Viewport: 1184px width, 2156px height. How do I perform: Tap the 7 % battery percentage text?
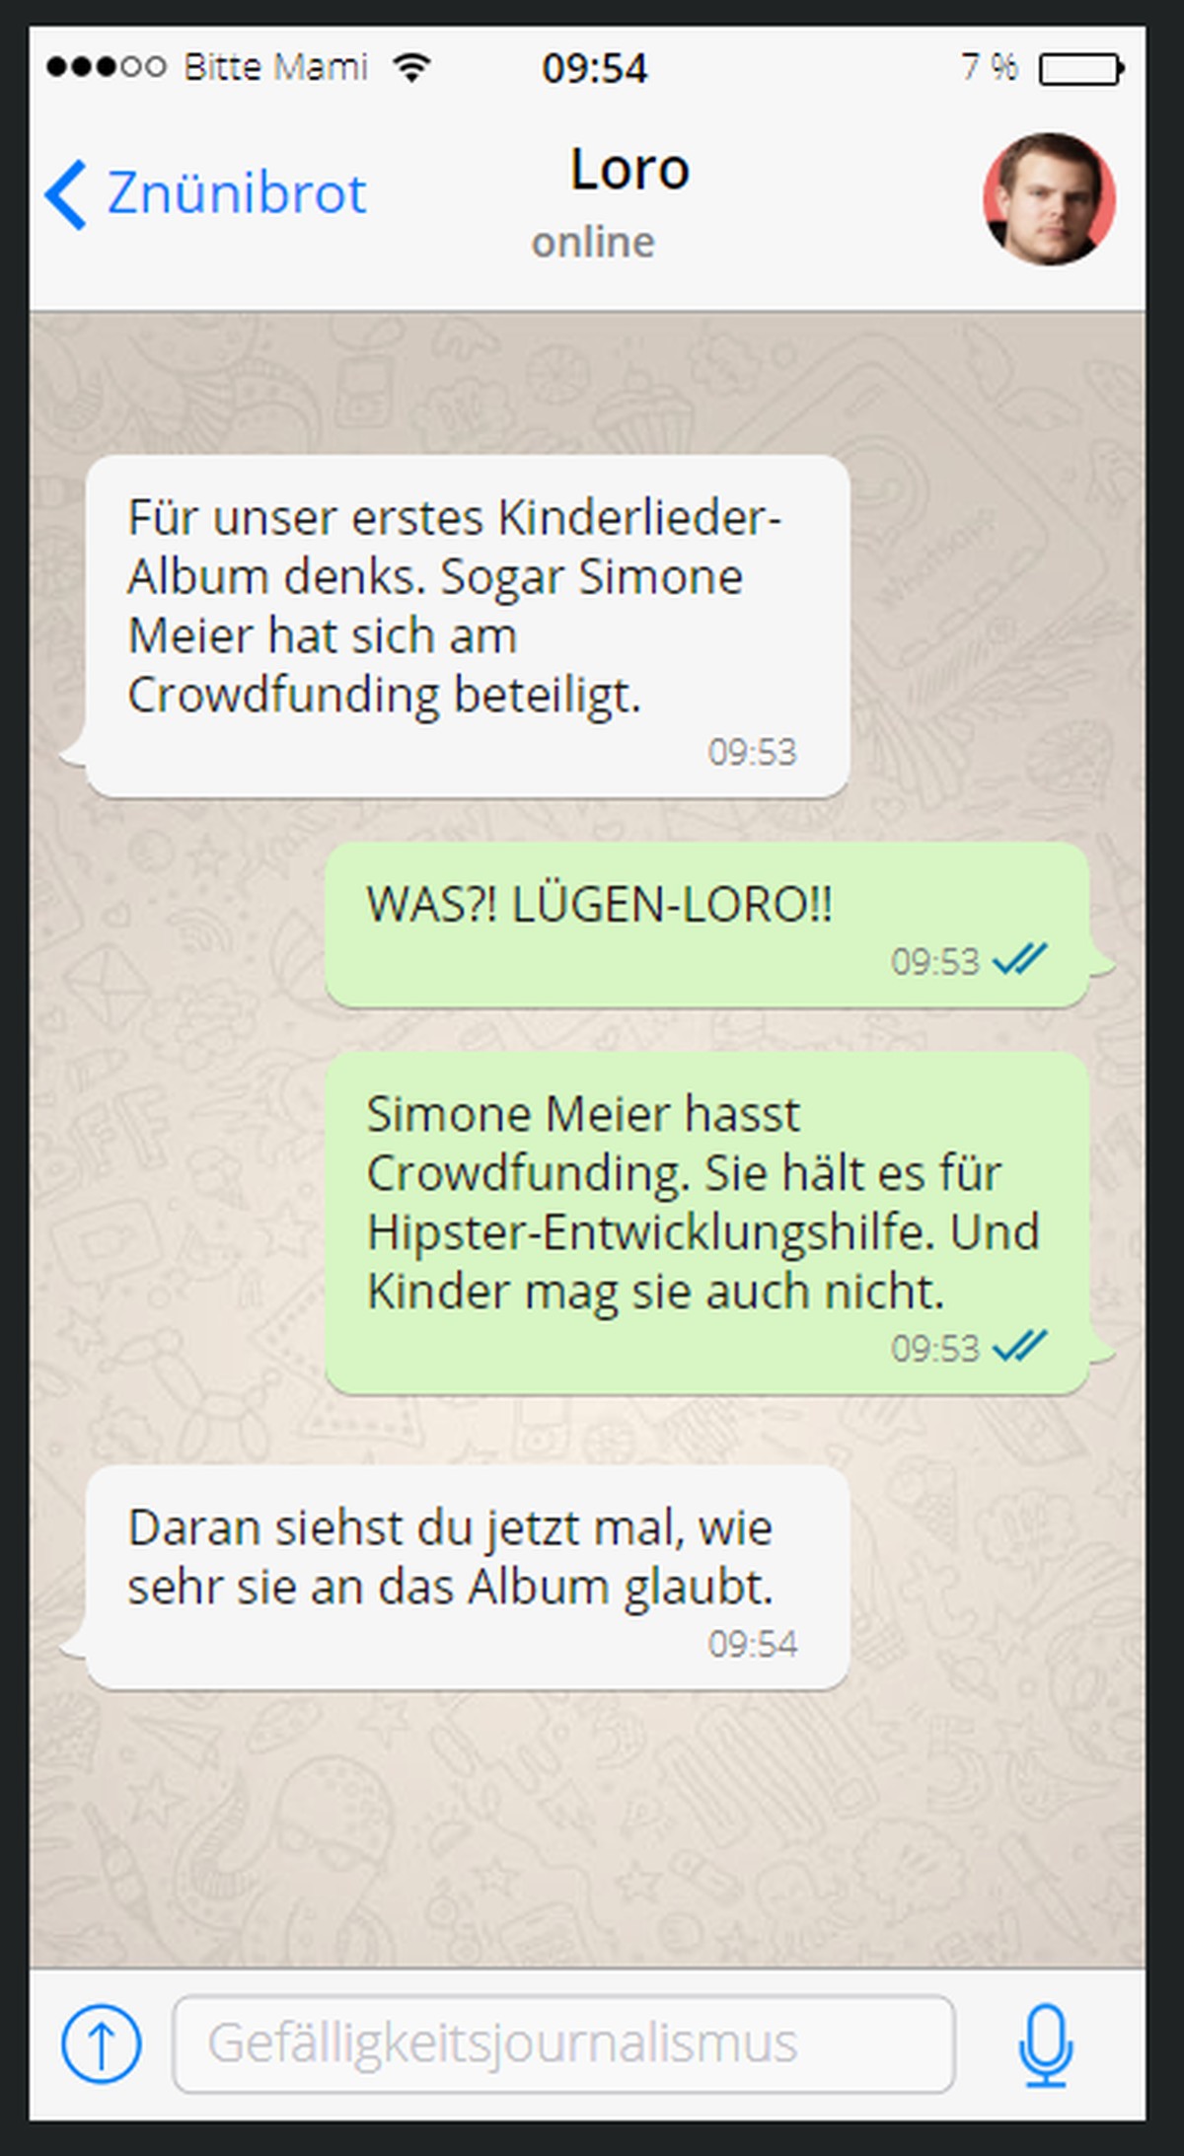[x=989, y=67]
